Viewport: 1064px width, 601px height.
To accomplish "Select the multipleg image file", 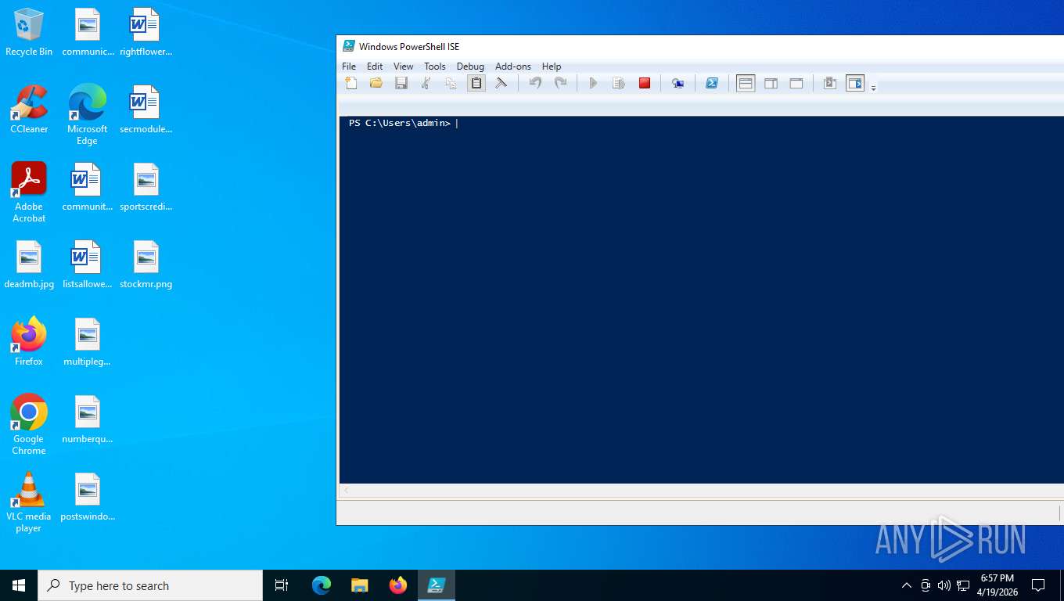I will click(x=87, y=342).
